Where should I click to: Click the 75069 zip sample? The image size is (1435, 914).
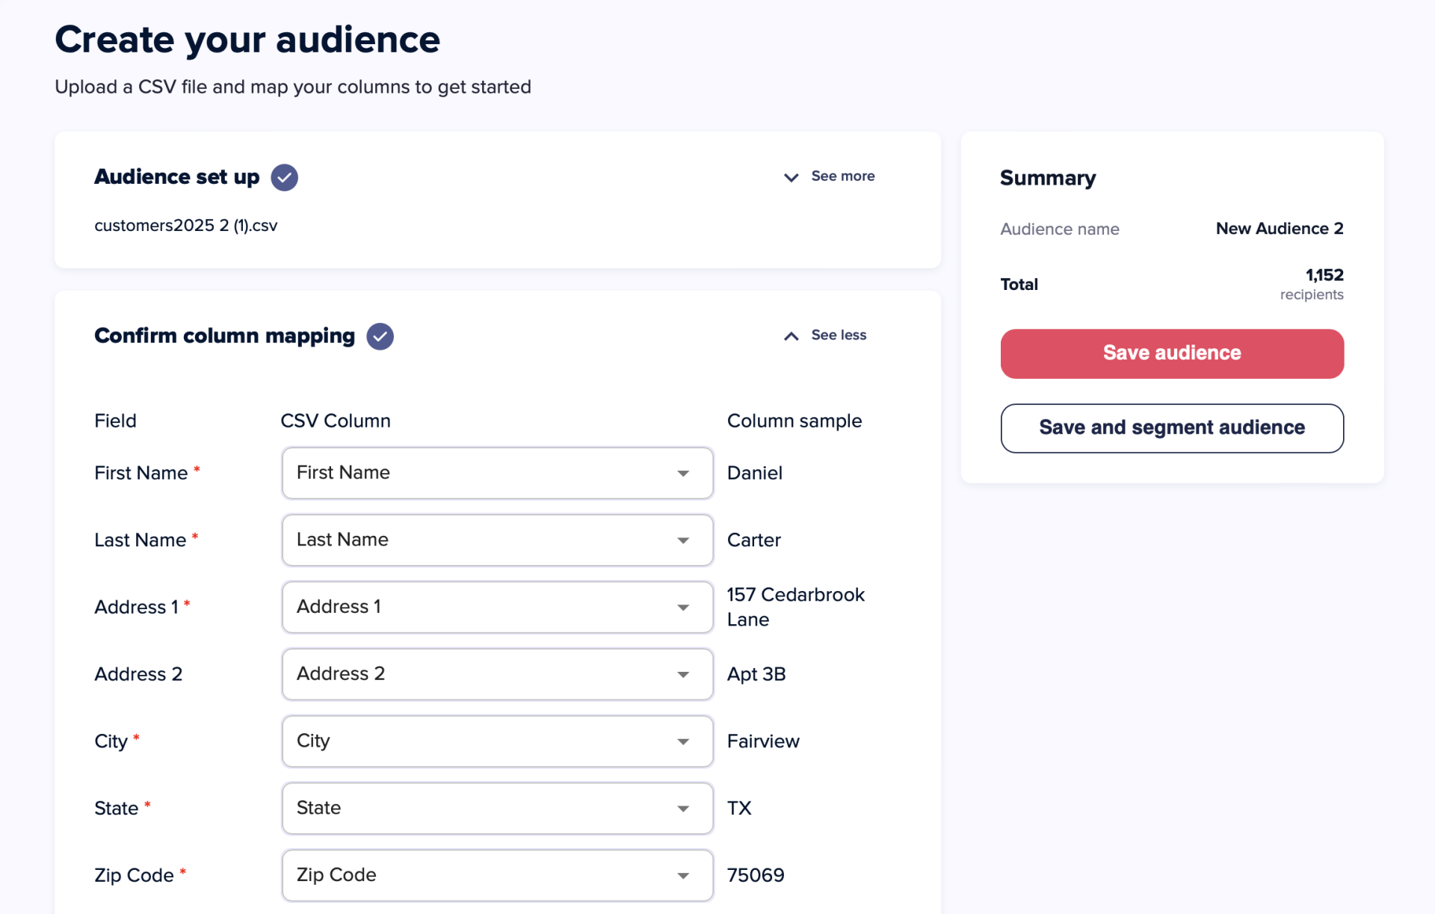click(756, 875)
